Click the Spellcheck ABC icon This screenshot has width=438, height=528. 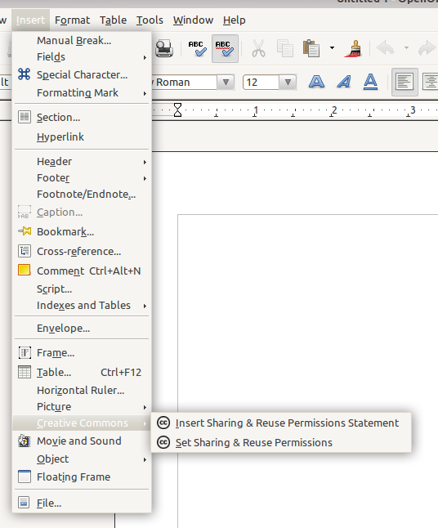(x=197, y=48)
